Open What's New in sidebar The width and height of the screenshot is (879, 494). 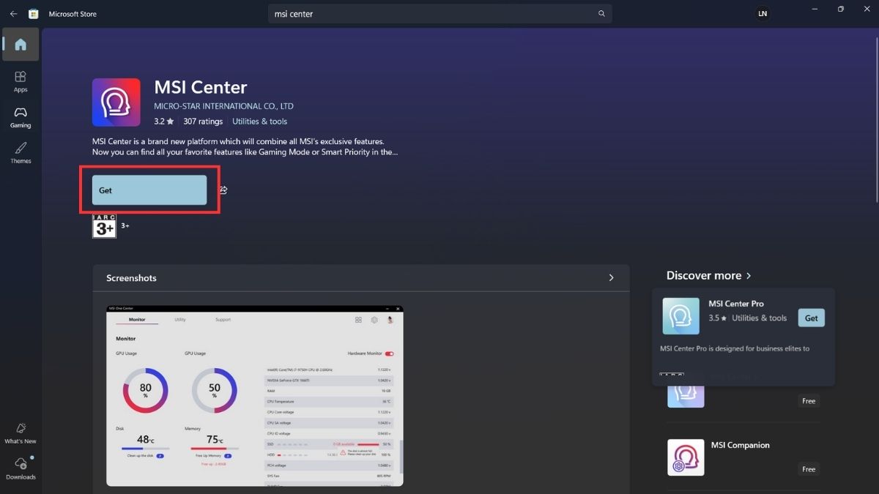(21, 433)
